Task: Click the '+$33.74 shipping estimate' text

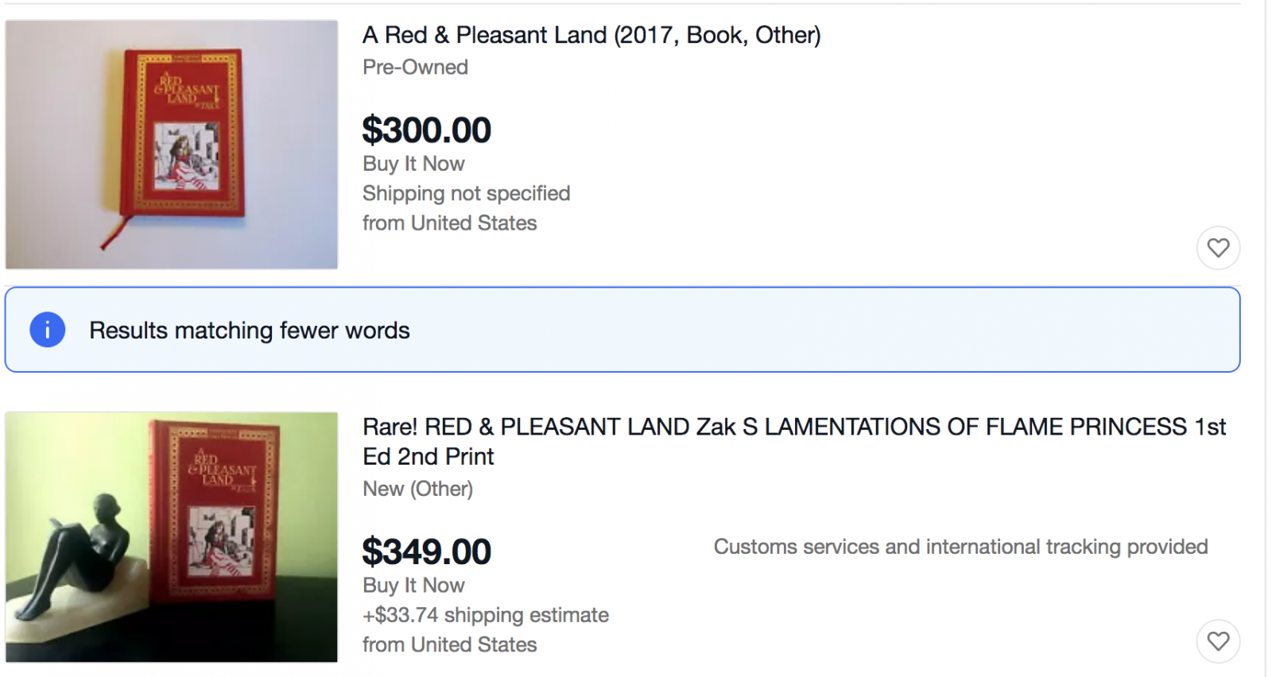Action: [485, 615]
